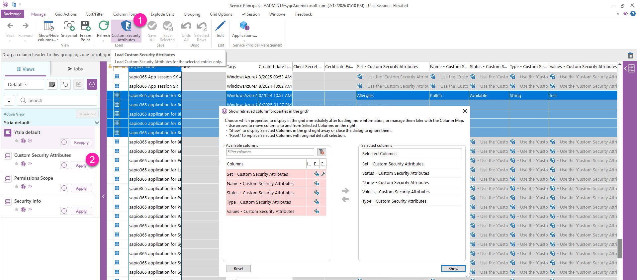Click the purple add view plus icon
This screenshot has height=280, width=637.
[92, 84]
